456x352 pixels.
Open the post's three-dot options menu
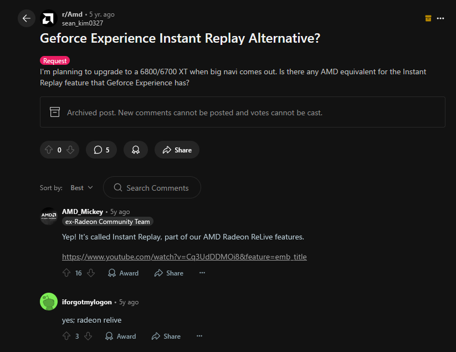pyautogui.click(x=440, y=18)
